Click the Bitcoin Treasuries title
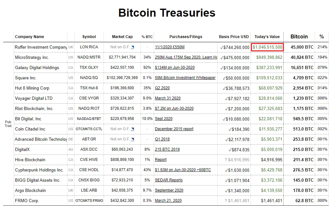Screen dimensions: 330x206 [x=167, y=13]
